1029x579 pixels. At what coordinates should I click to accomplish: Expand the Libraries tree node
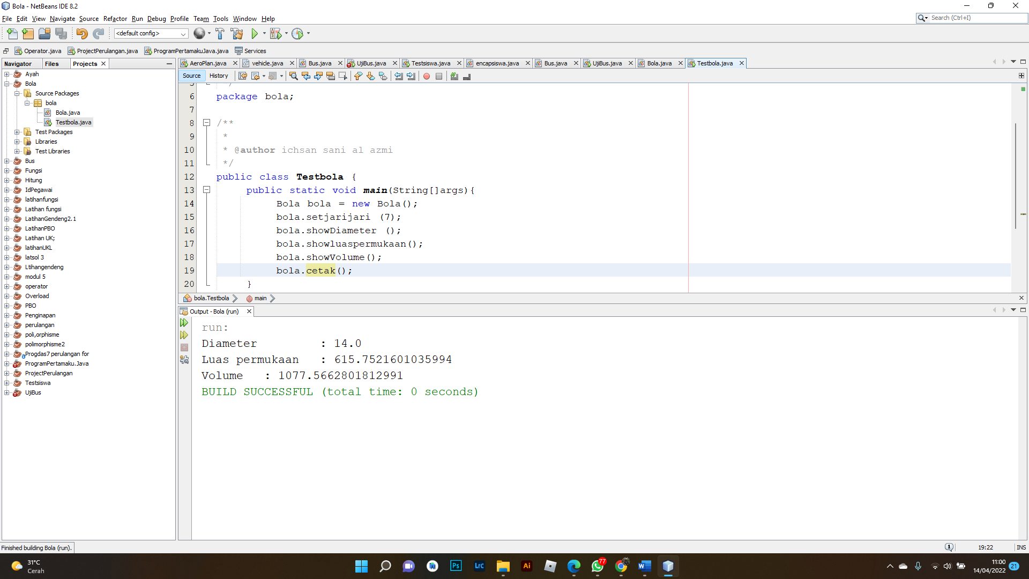click(x=17, y=142)
